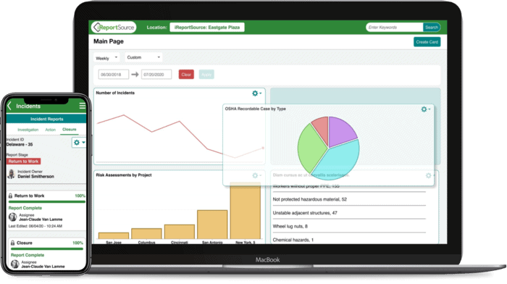Open gear menu on OSHA Recordable Case card
The width and height of the screenshot is (507, 284).
[x=426, y=109]
